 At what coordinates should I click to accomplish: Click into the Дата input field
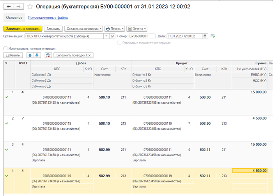[x=184, y=36]
